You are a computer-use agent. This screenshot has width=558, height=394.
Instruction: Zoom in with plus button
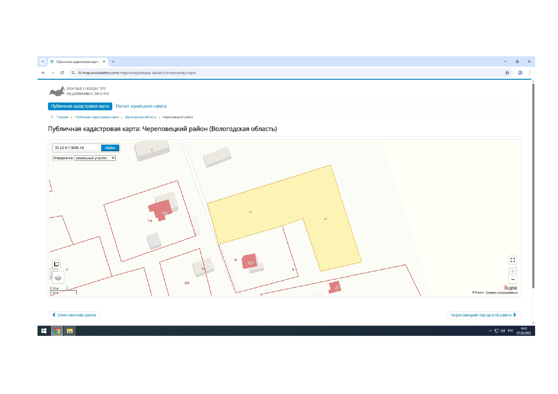(x=513, y=272)
